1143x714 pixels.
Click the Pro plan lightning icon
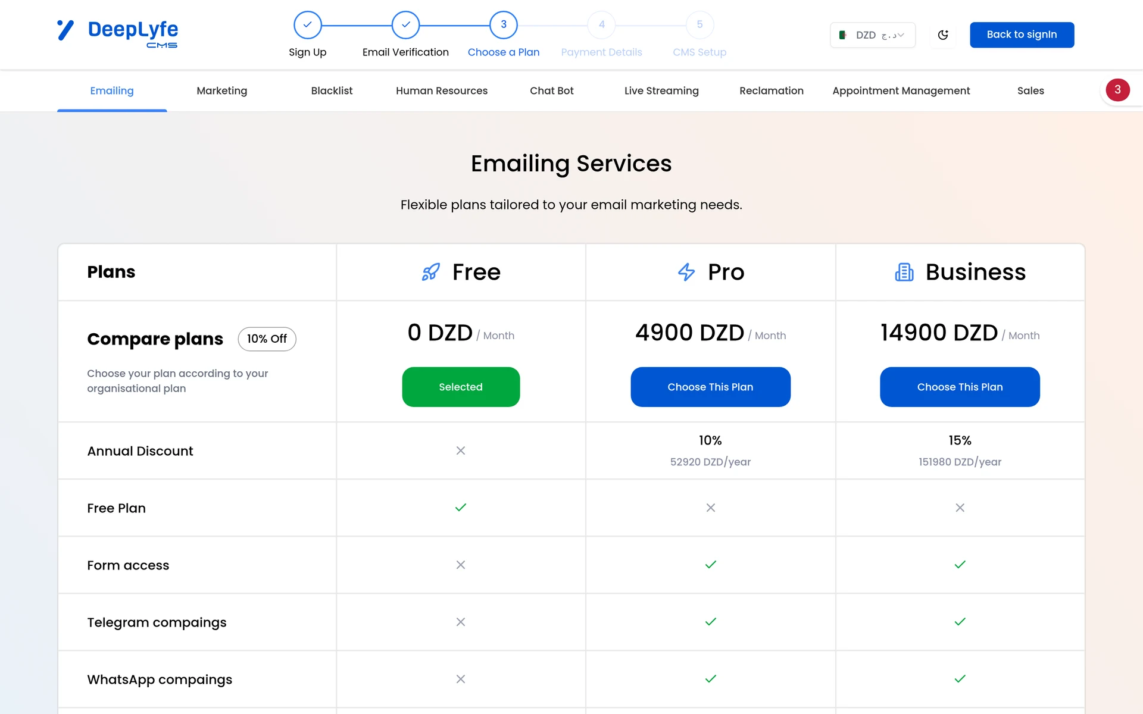point(686,272)
